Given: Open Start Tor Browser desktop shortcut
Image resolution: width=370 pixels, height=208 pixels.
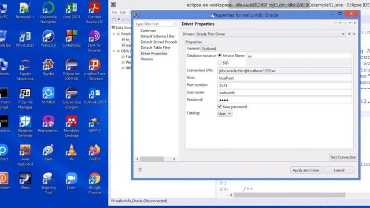Looking at the screenshot, I should [94, 41].
